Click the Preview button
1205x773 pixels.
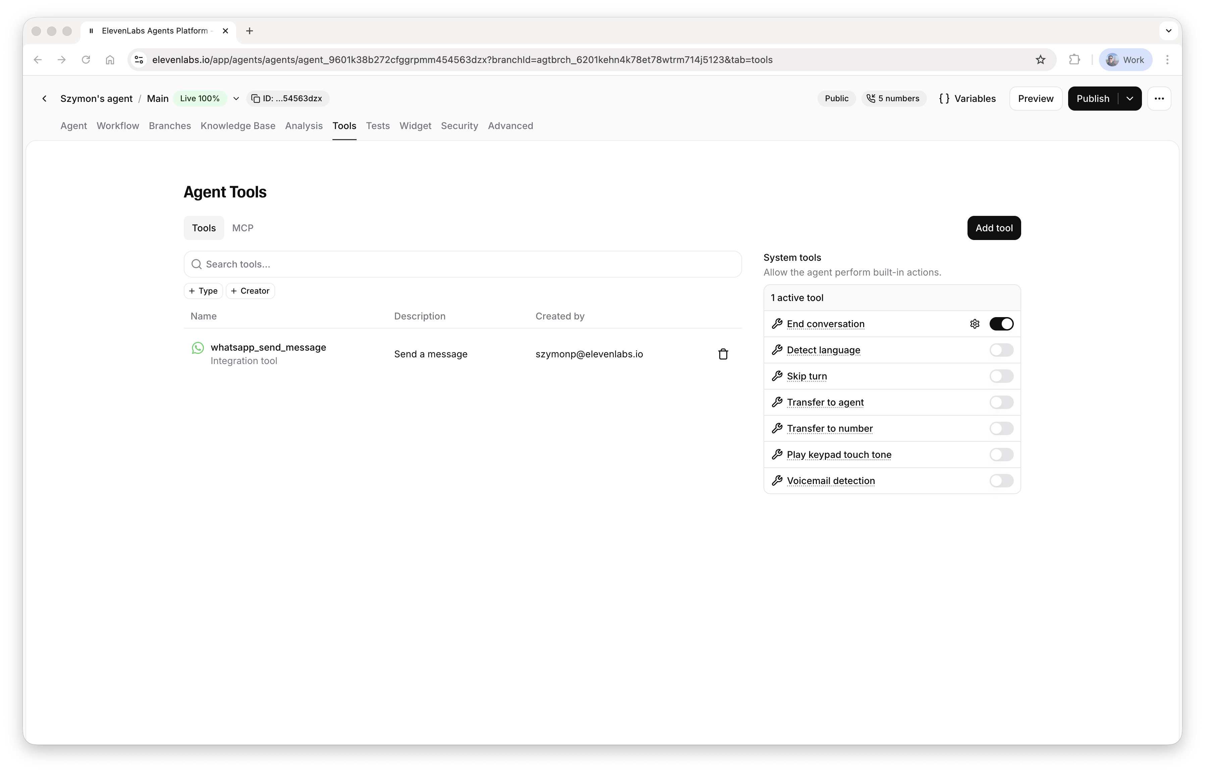(x=1035, y=98)
